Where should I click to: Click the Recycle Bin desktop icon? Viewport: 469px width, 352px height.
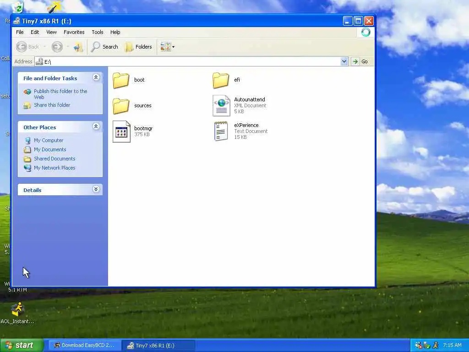[x=17, y=7]
